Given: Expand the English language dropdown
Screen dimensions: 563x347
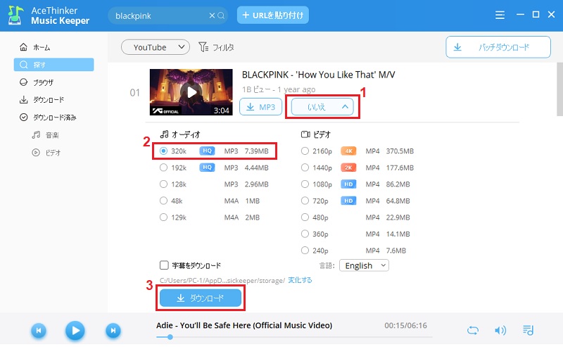Looking at the screenshot, I should coord(364,265).
